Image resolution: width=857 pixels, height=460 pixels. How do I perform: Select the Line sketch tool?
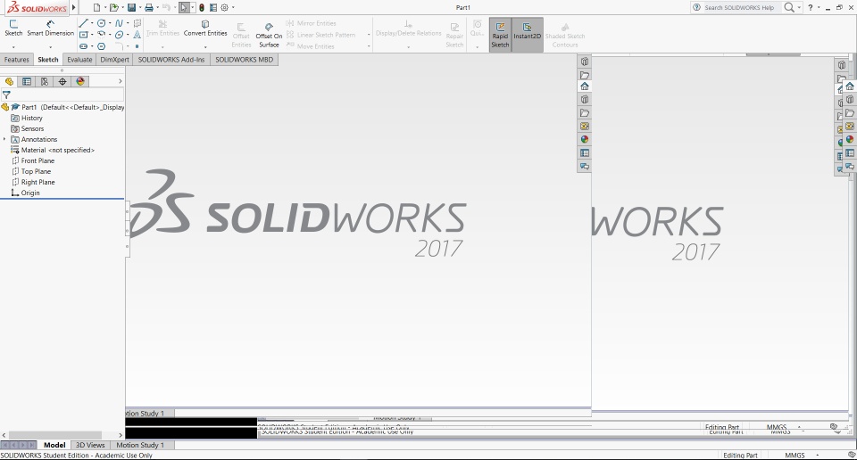click(x=83, y=23)
